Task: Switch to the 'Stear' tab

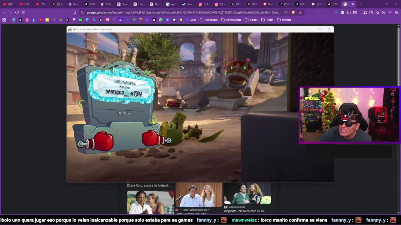Action: (x=122, y=4)
